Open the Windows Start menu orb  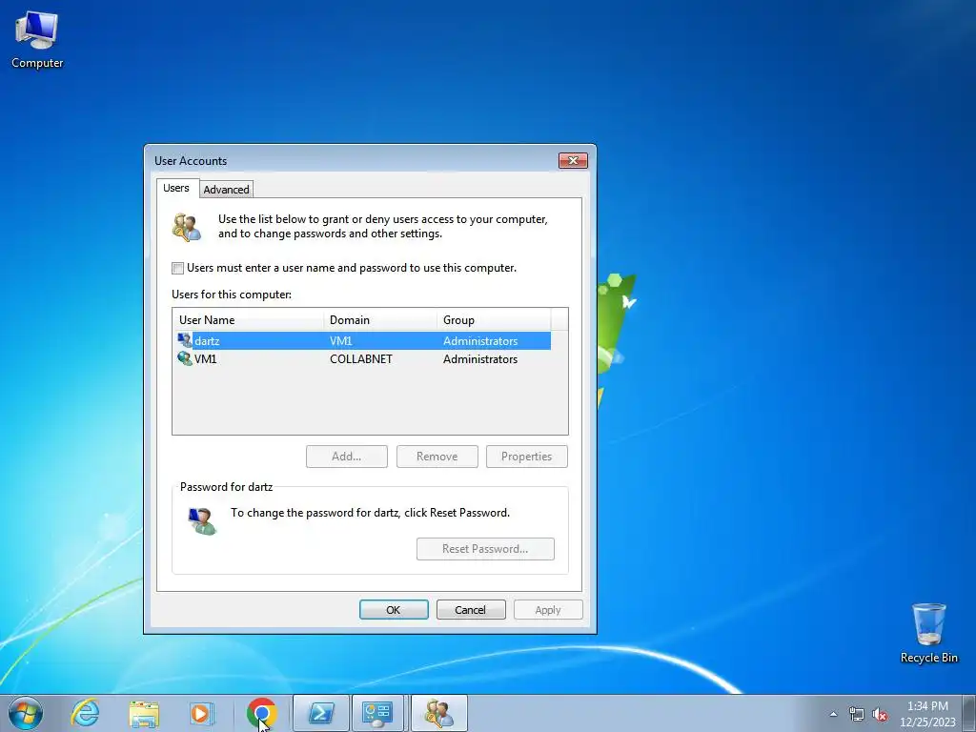[26, 713]
